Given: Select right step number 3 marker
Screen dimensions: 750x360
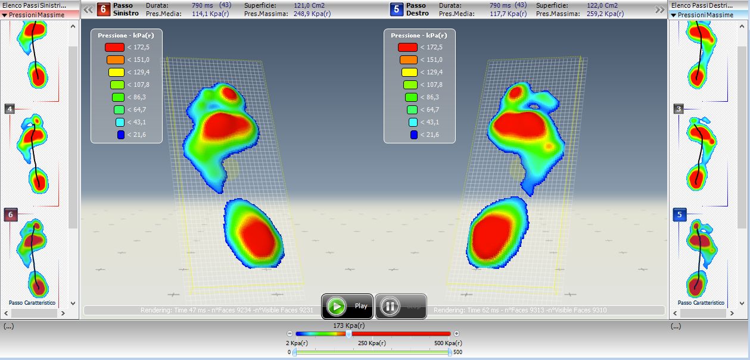Looking at the screenshot, I should pyautogui.click(x=679, y=109).
